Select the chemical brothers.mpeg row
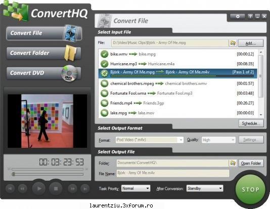Viewport: 270px width, 209px height. coord(177,83)
